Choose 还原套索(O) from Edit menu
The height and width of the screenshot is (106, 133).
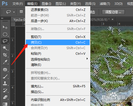[x=58, y=10]
